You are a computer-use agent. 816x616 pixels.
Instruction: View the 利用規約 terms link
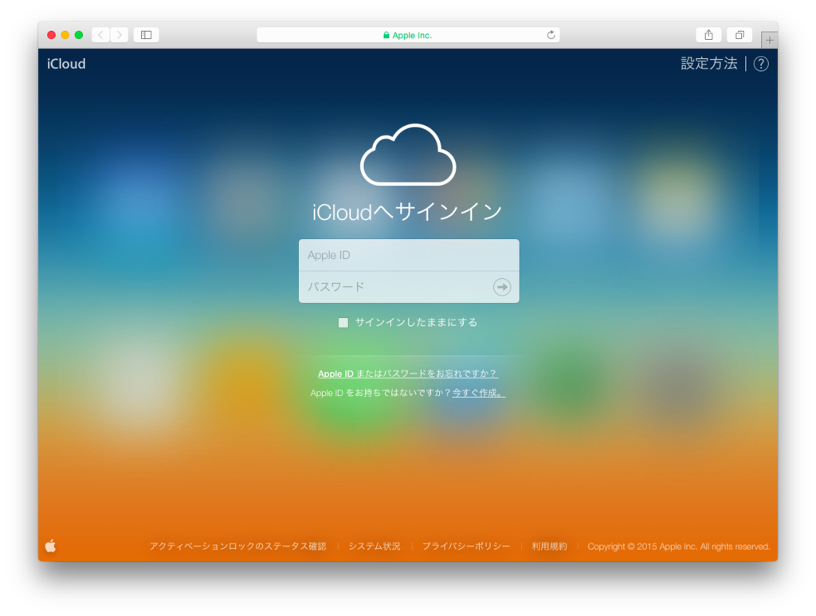pos(548,546)
